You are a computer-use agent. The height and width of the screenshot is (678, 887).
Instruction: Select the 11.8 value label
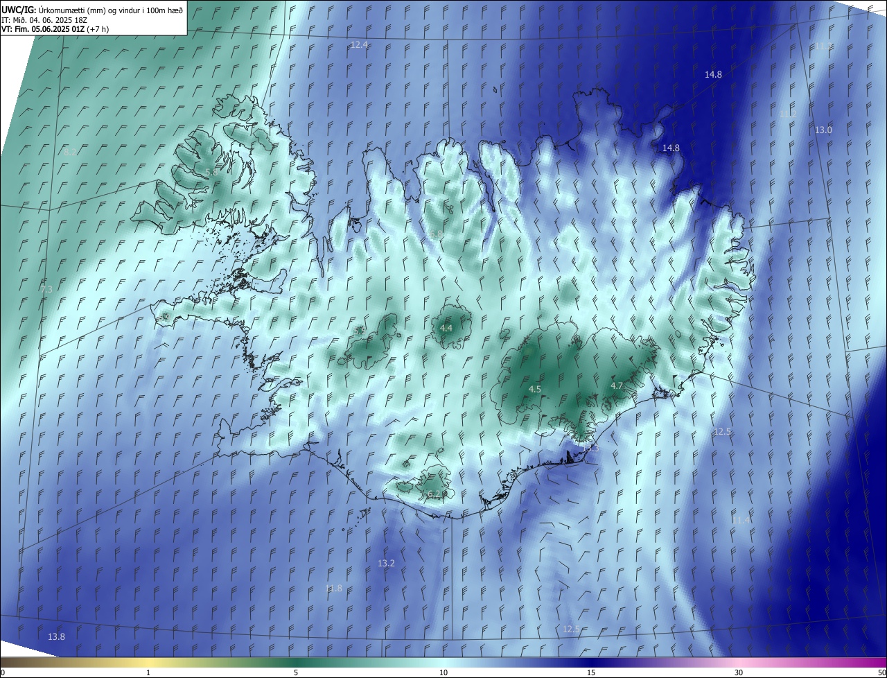point(333,588)
